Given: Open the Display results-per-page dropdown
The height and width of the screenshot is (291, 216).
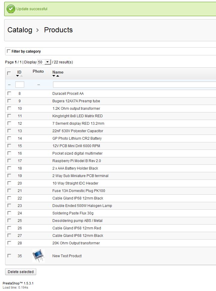Looking at the screenshot, I should (x=44, y=62).
